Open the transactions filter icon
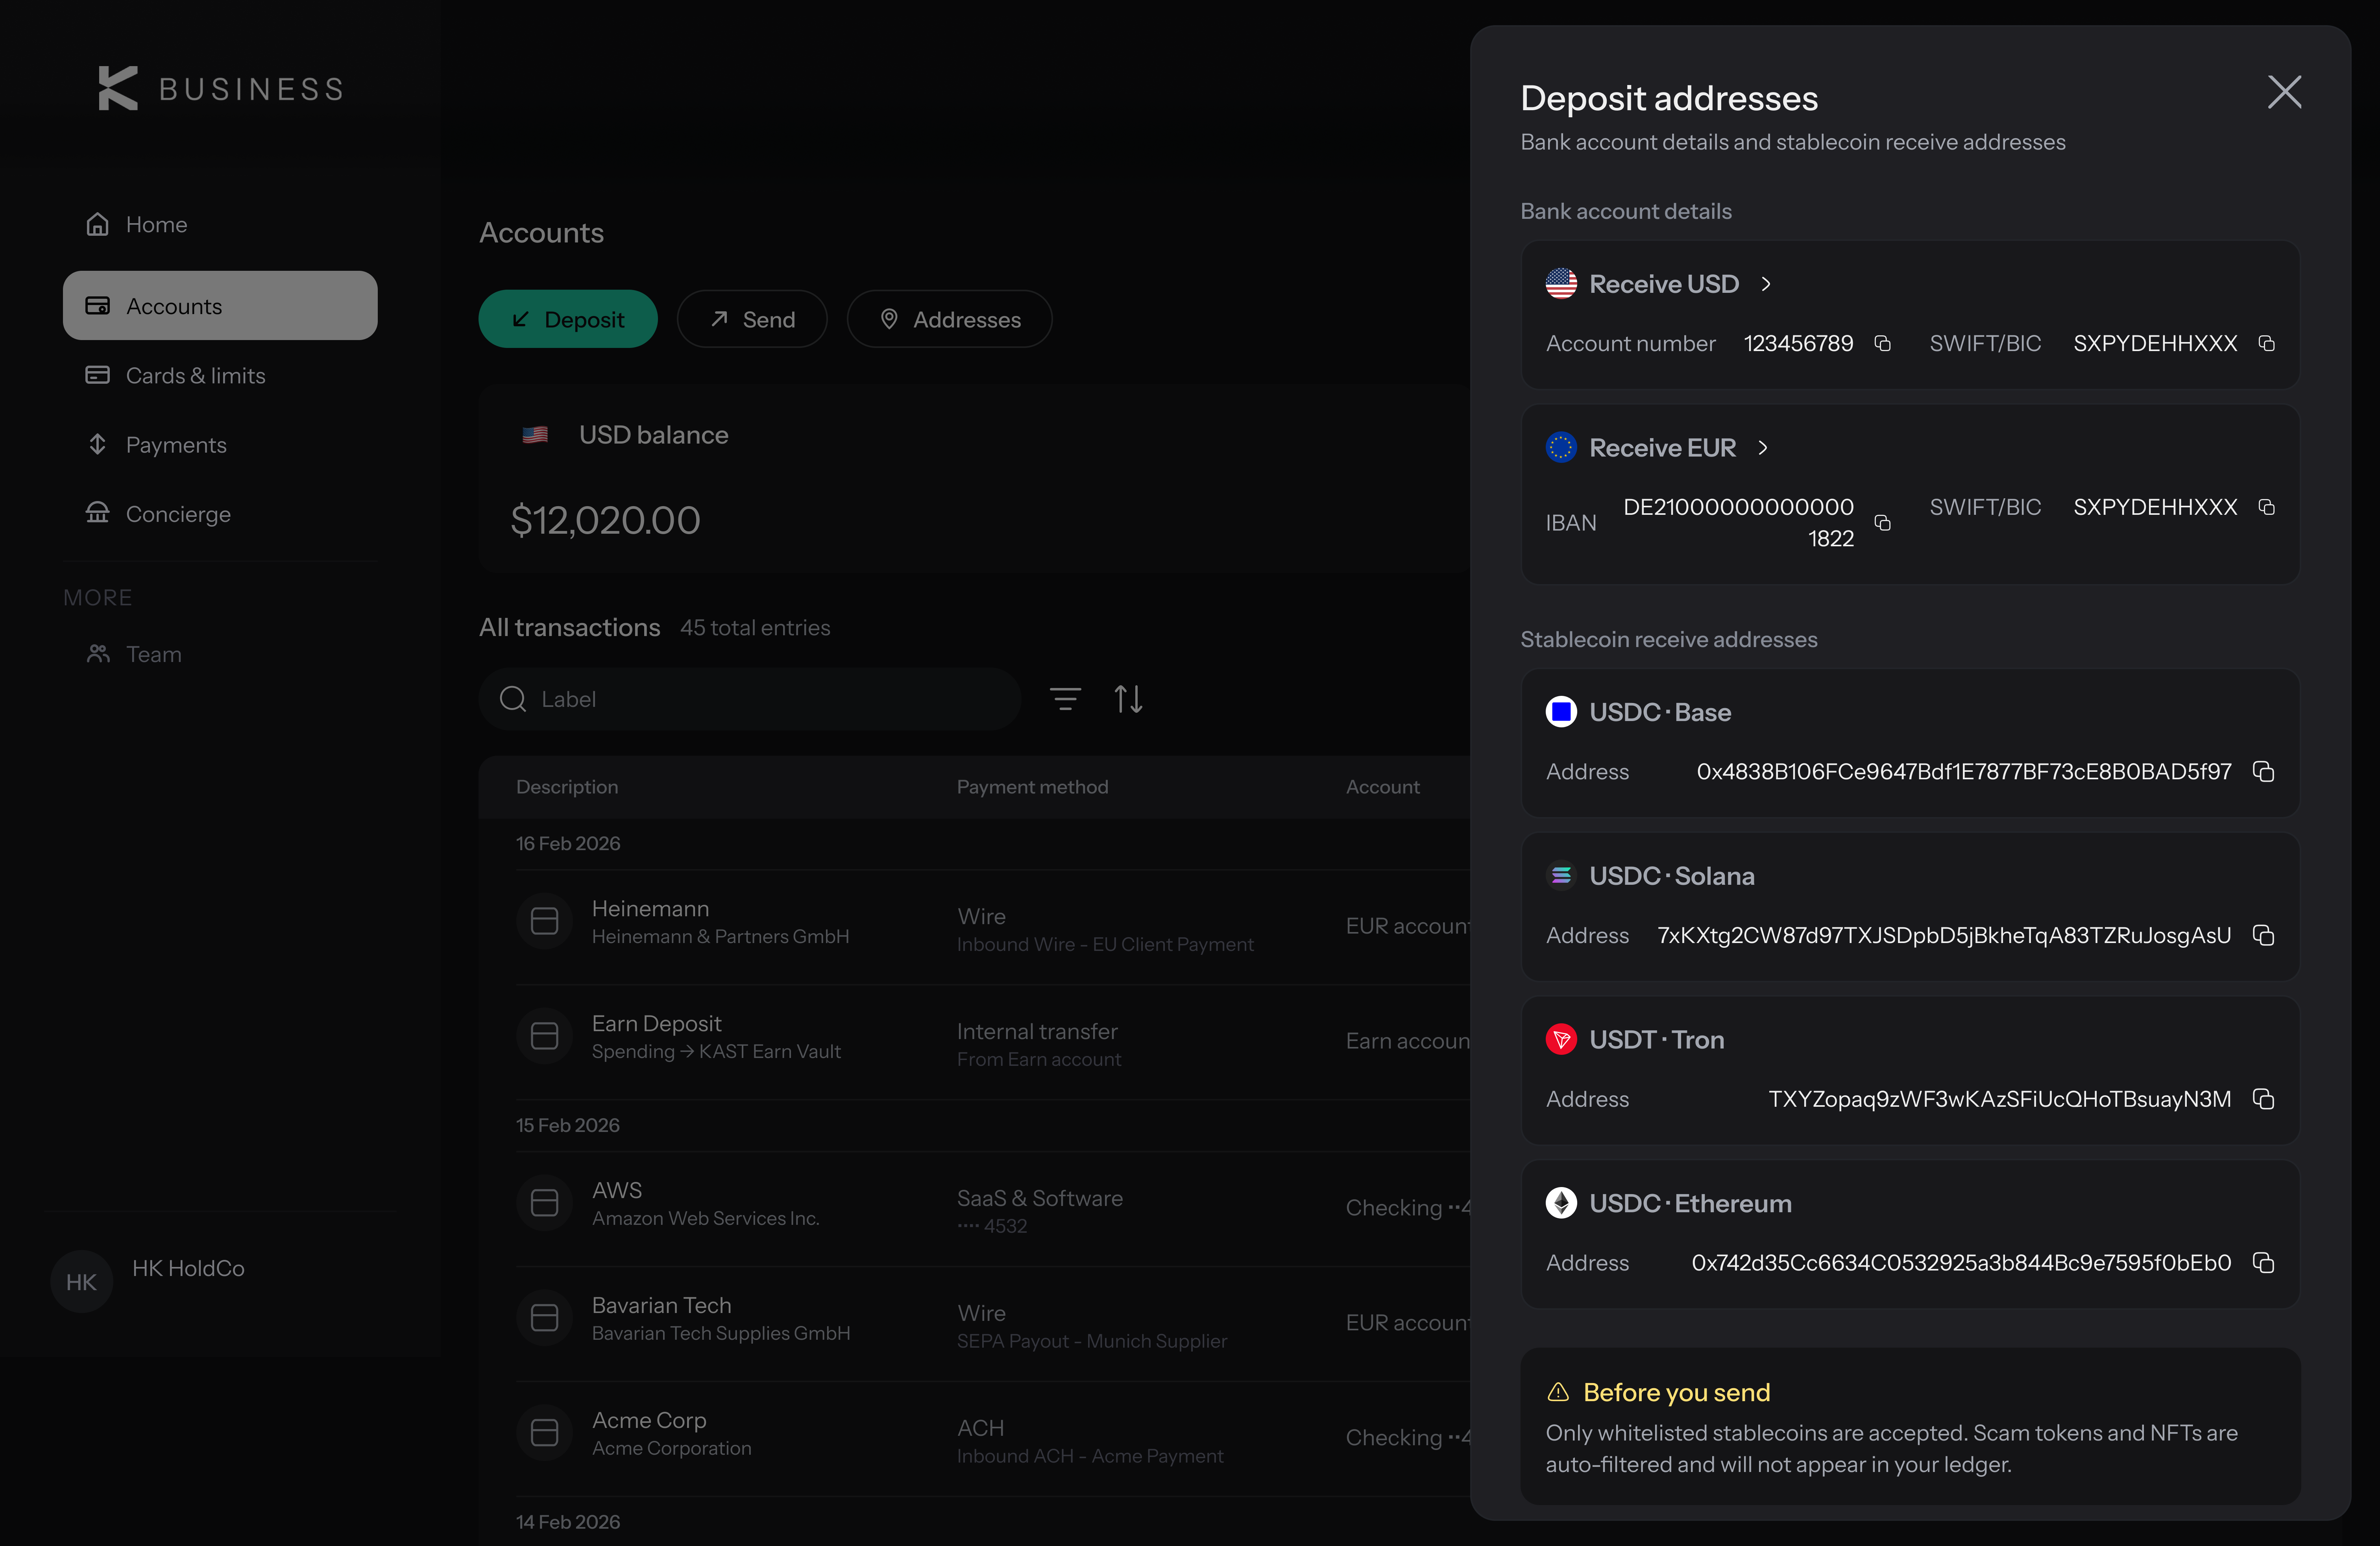 coord(1065,699)
